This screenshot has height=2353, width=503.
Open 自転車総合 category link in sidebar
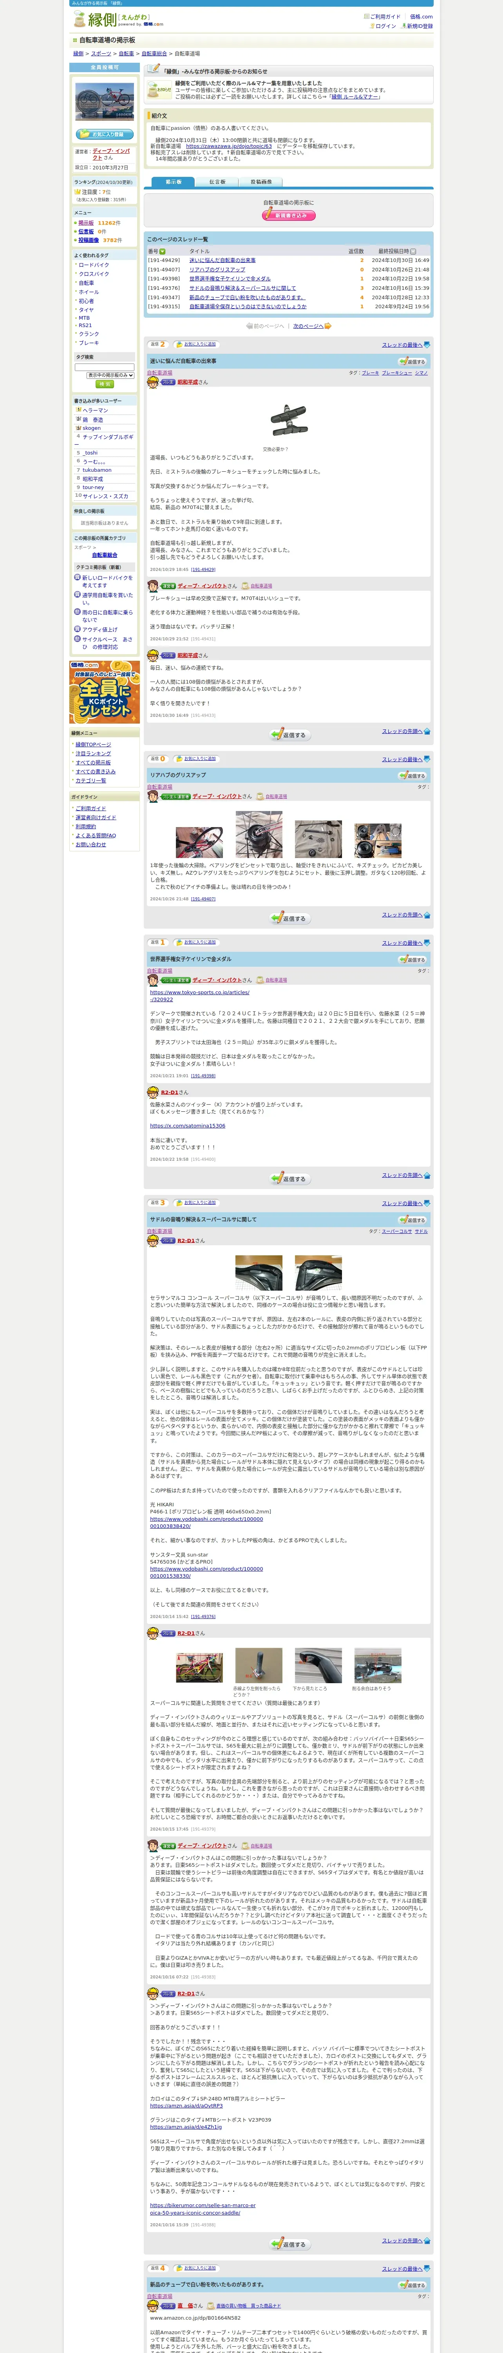pyautogui.click(x=104, y=555)
